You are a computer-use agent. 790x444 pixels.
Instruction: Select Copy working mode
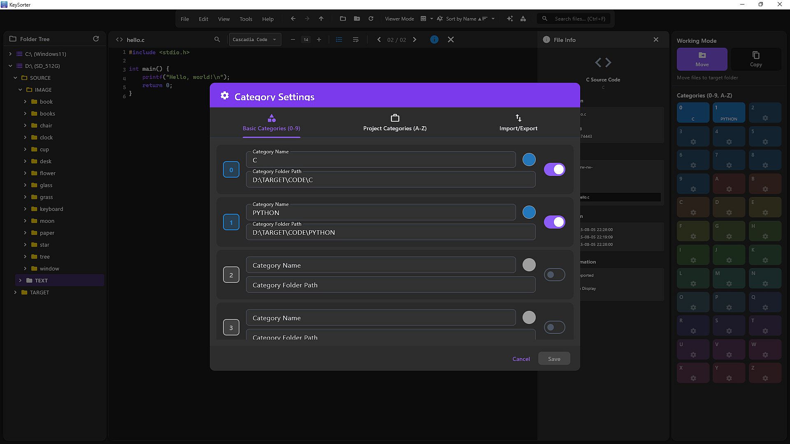[755, 59]
